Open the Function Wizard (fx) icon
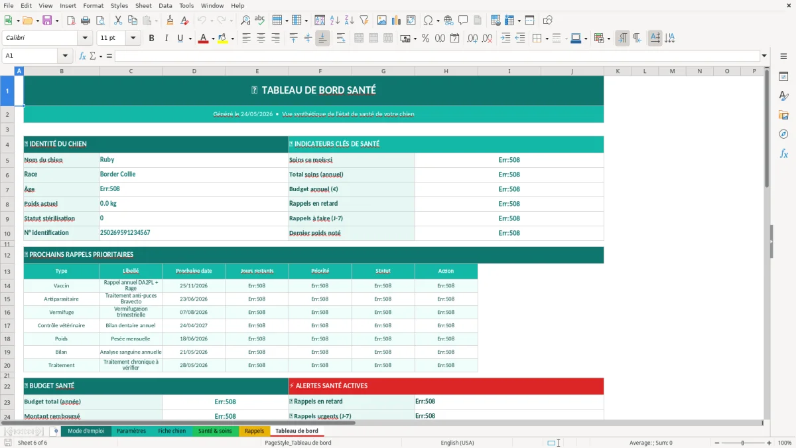The width and height of the screenshot is (796, 448). coord(82,56)
